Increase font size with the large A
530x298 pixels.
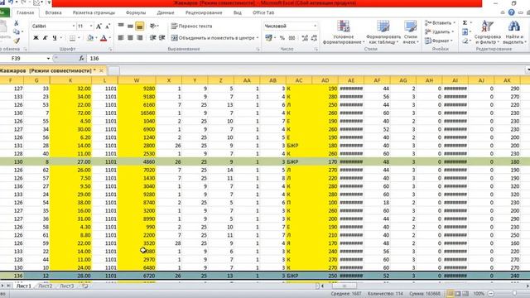point(99,26)
